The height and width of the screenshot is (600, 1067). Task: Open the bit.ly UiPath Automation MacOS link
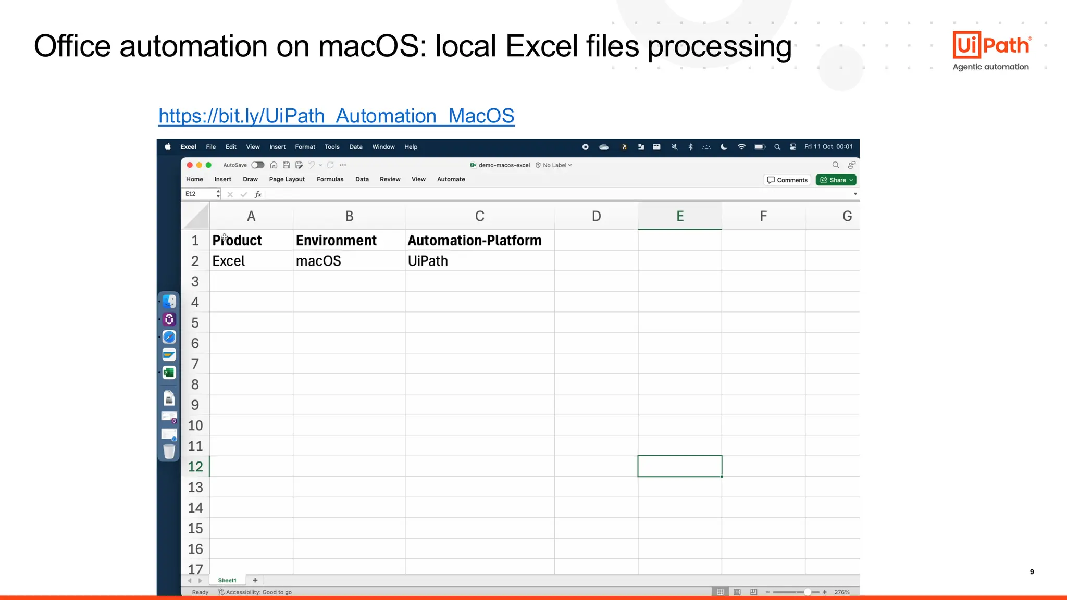pyautogui.click(x=337, y=116)
